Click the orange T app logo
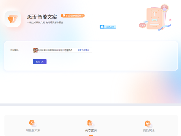The height and width of the screenshot is (136, 181). [x=12, y=19]
